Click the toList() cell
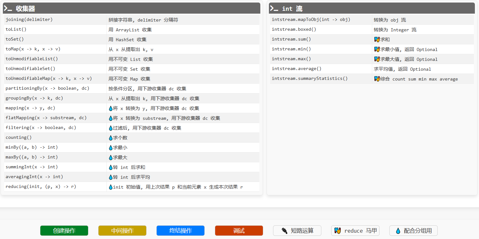Image resolution: width=479 pixels, height=239 pixels. click(55, 29)
